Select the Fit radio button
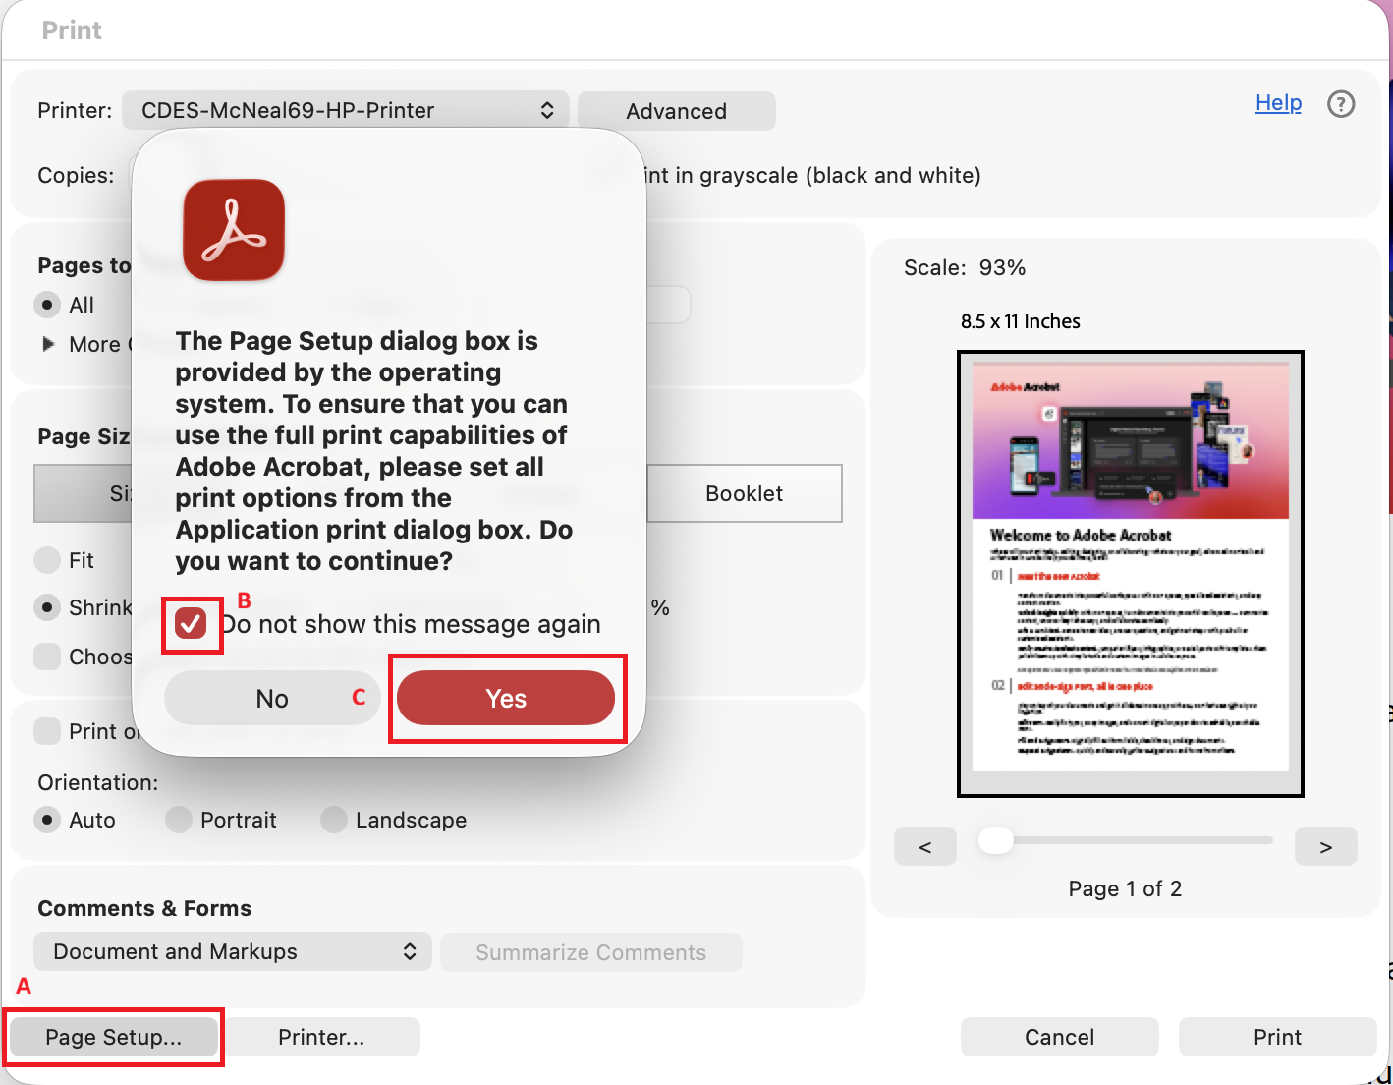 [x=47, y=560]
